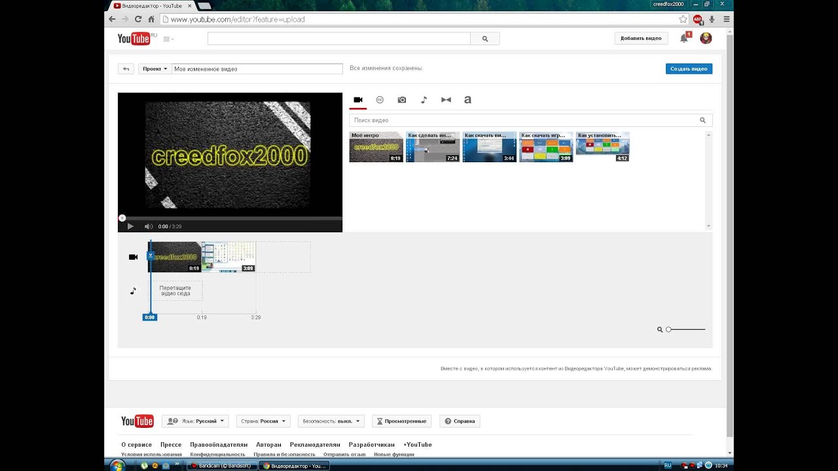838x471 pixels.
Task: Bookmark page with the star icon
Action: (x=683, y=20)
